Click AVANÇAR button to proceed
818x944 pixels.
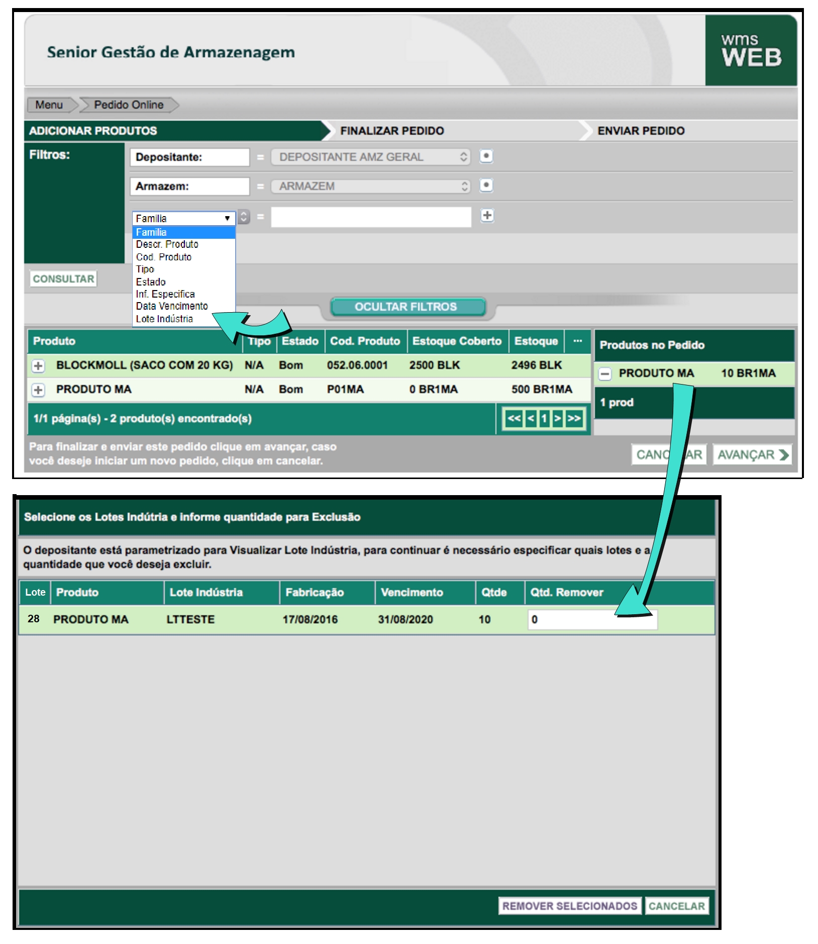pyautogui.click(x=752, y=454)
